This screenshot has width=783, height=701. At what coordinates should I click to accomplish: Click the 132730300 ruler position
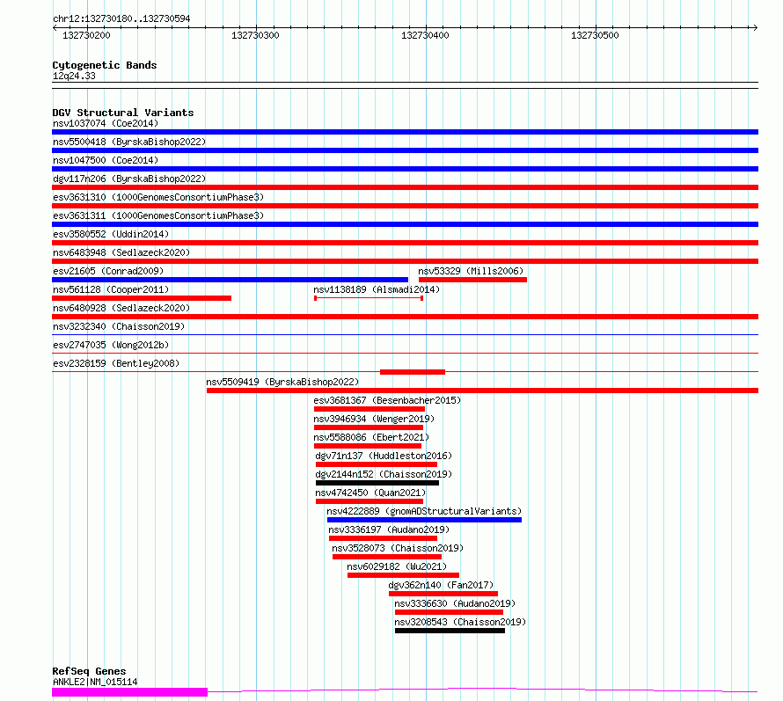tap(255, 35)
